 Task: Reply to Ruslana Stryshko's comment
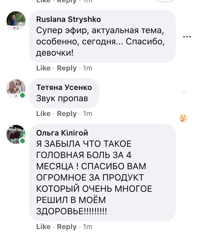click(67, 68)
